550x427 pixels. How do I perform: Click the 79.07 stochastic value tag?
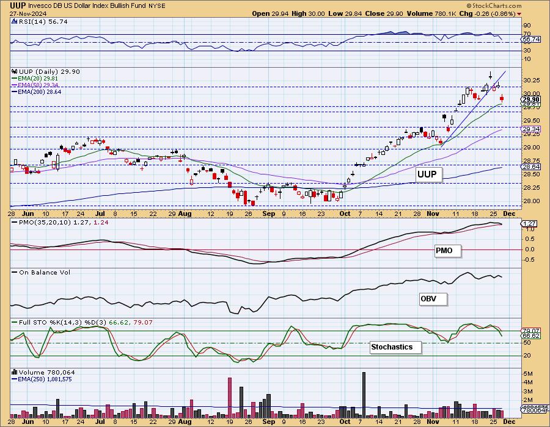pyautogui.click(x=531, y=331)
